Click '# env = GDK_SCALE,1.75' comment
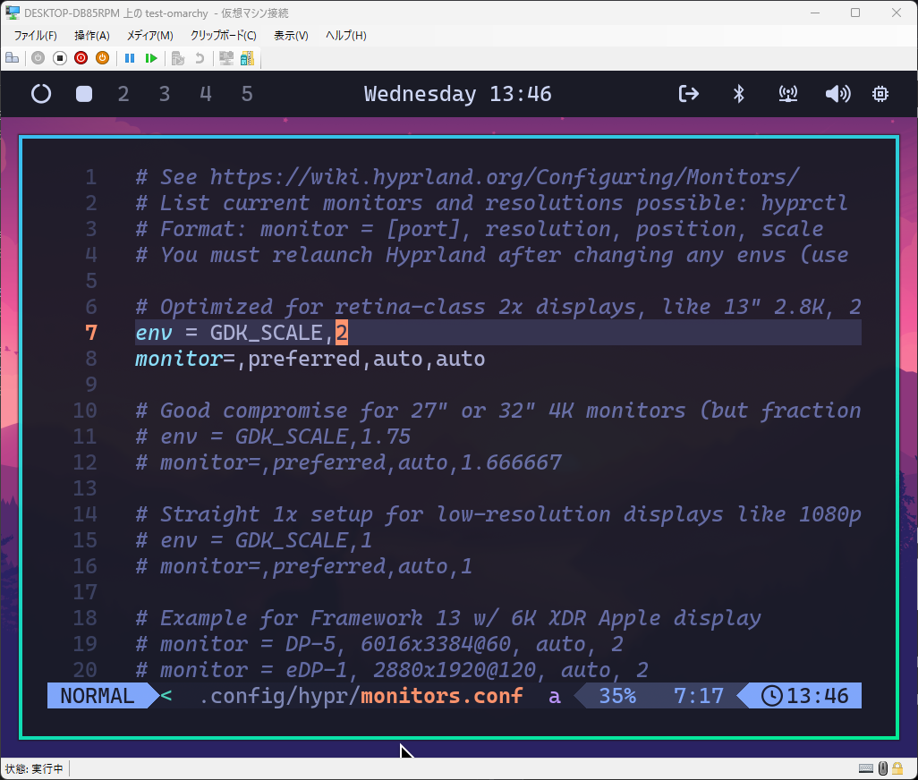The height and width of the screenshot is (780, 918). (x=273, y=436)
